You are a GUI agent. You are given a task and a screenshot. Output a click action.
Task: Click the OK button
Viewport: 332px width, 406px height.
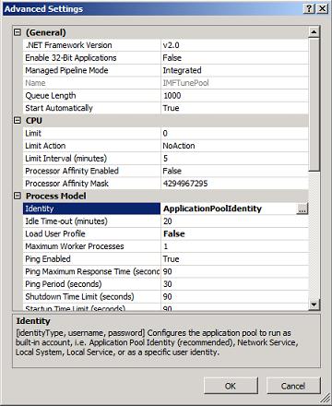[x=231, y=386]
